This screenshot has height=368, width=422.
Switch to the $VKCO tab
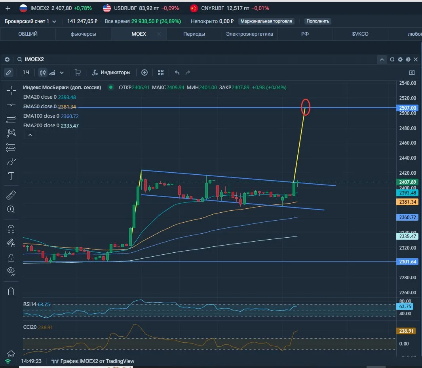(x=360, y=34)
